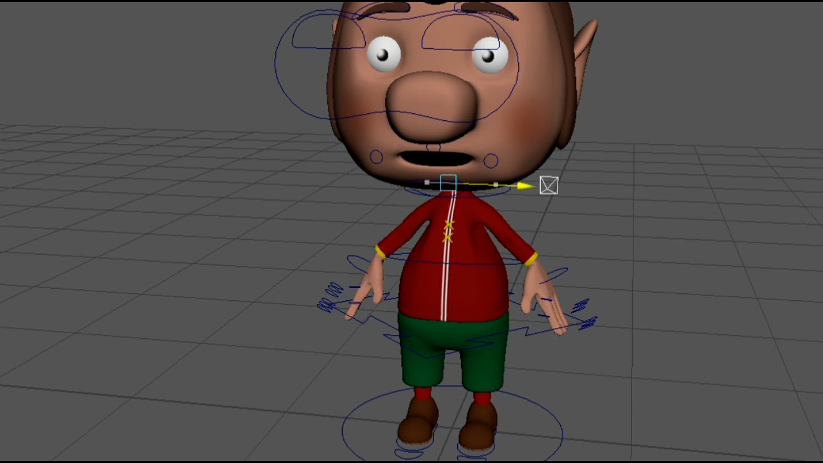Select the brown shoe on screen left

[419, 422]
